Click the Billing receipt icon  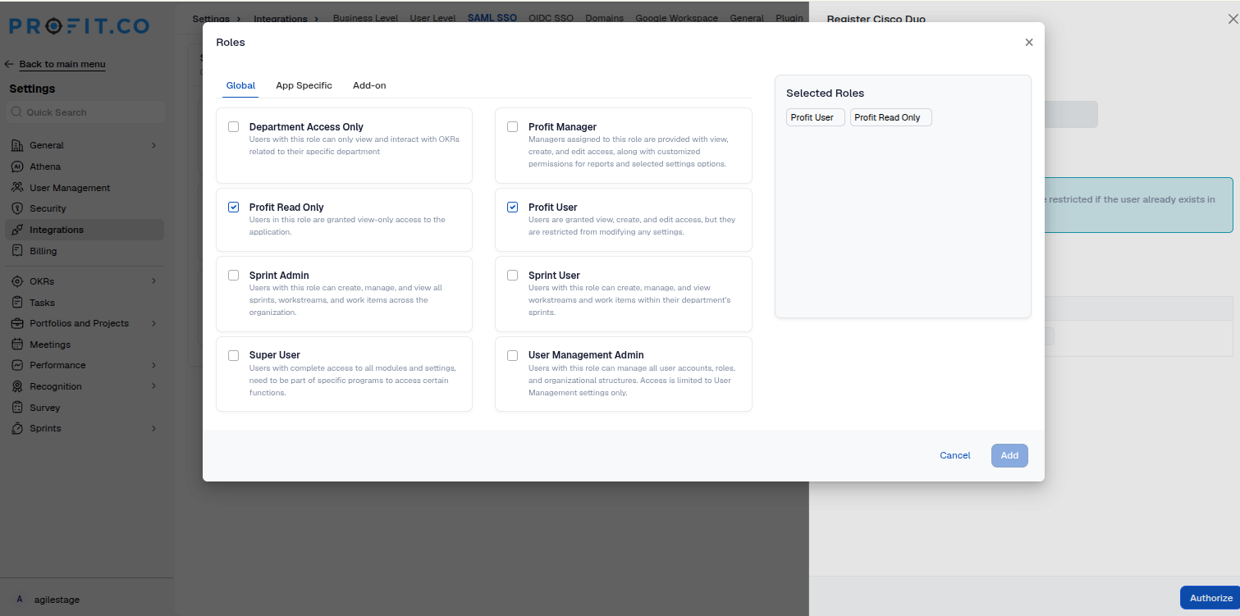click(x=17, y=251)
